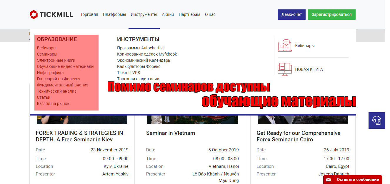Click the ОБРАЗОВАНИЕ heading
390x184 pixels.
(x=57, y=39)
